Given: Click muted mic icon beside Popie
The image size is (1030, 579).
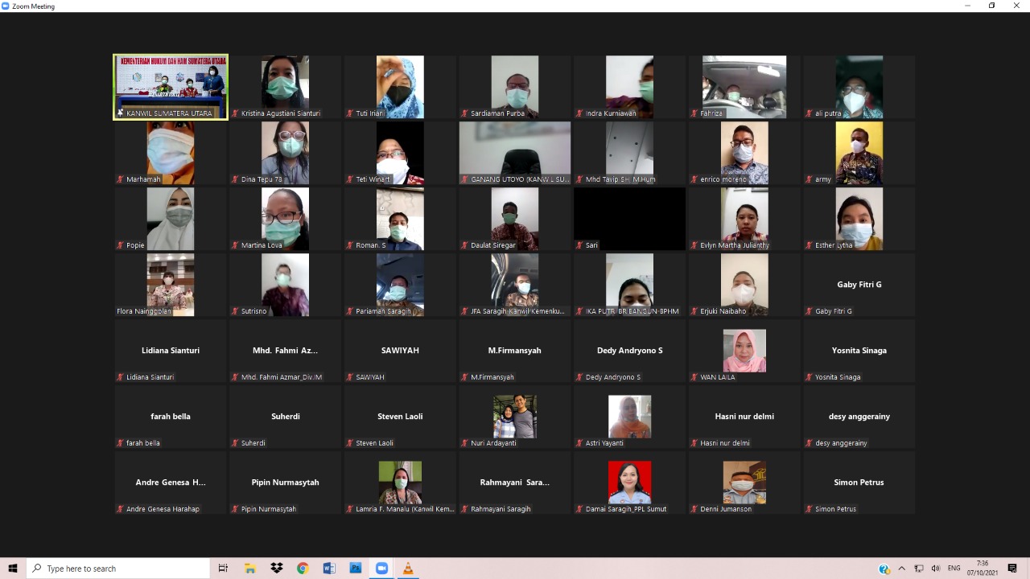Looking at the screenshot, I should (x=121, y=245).
